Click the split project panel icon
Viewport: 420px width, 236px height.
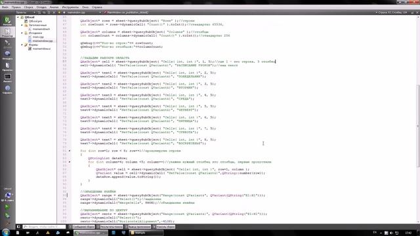coord(49,12)
